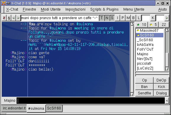Screen dimensions: 171x115
Task: Open the Menu Utente menu
Action: pyautogui.click(x=134, y=9)
